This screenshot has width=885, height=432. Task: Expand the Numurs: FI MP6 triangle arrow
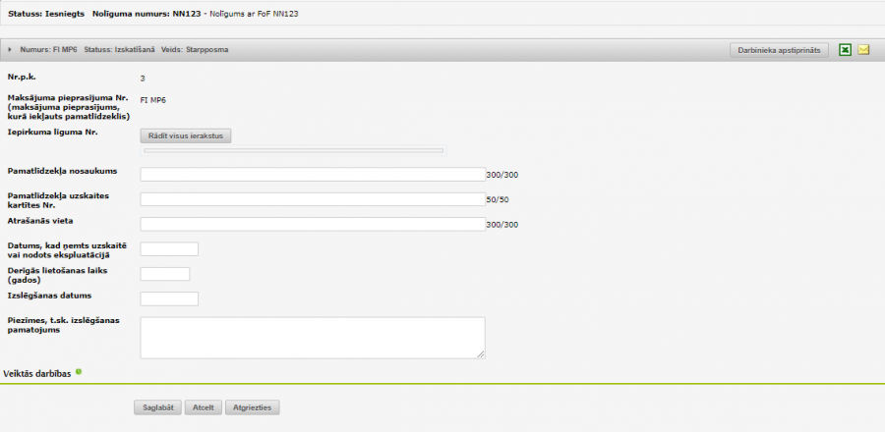point(10,50)
